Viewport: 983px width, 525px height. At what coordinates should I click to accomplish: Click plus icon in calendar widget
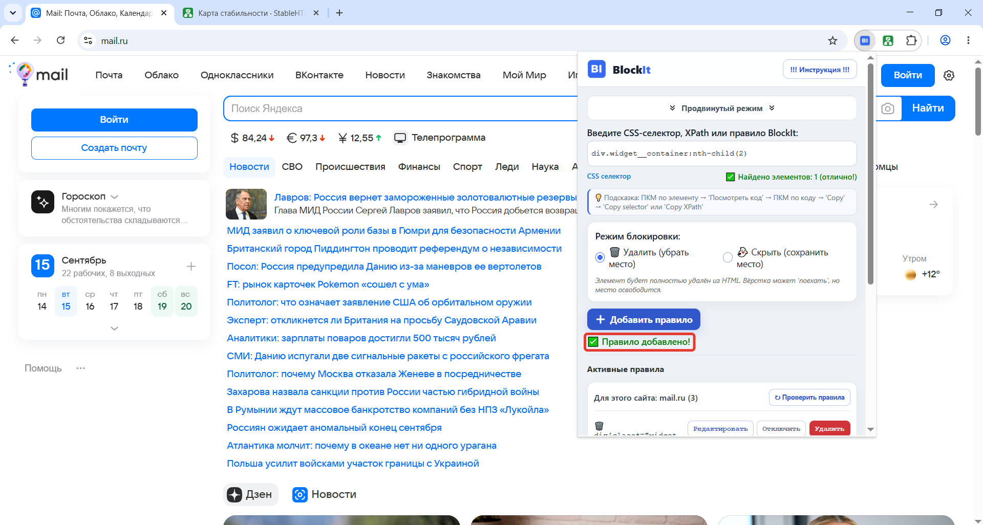191,266
